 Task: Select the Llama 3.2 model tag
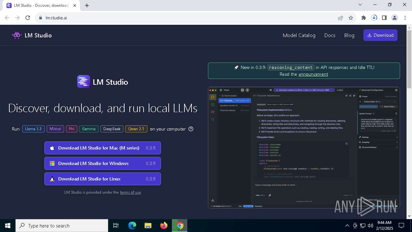click(33, 129)
